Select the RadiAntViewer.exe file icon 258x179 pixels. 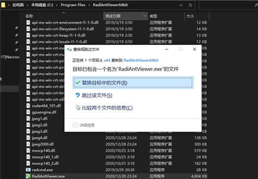(x=28, y=176)
